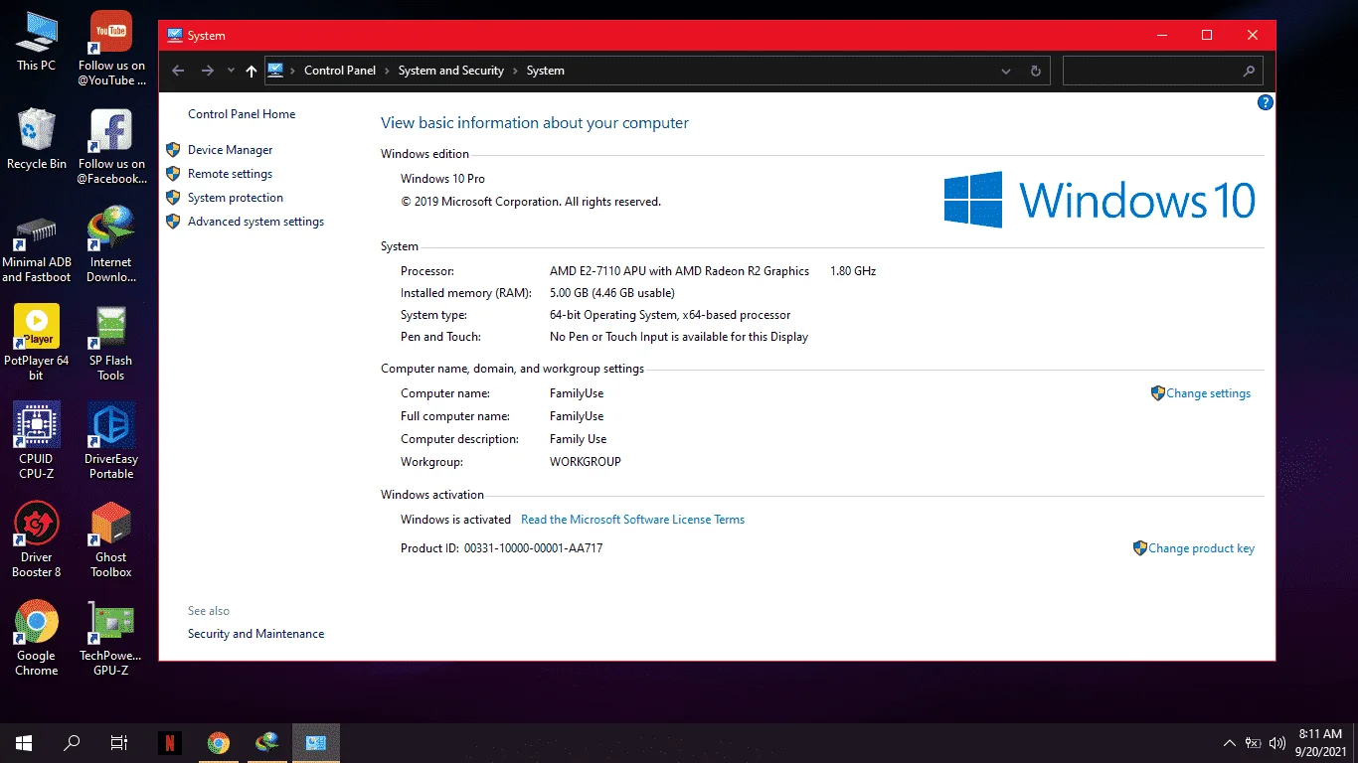Select System and Security breadcrumb
This screenshot has width=1358, height=763.
pos(451,71)
